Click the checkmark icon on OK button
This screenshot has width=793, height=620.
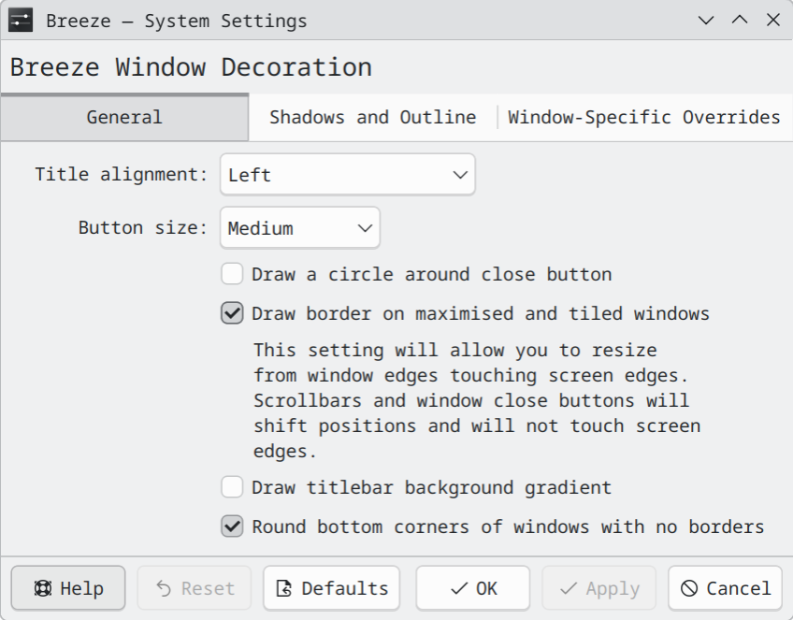point(458,588)
